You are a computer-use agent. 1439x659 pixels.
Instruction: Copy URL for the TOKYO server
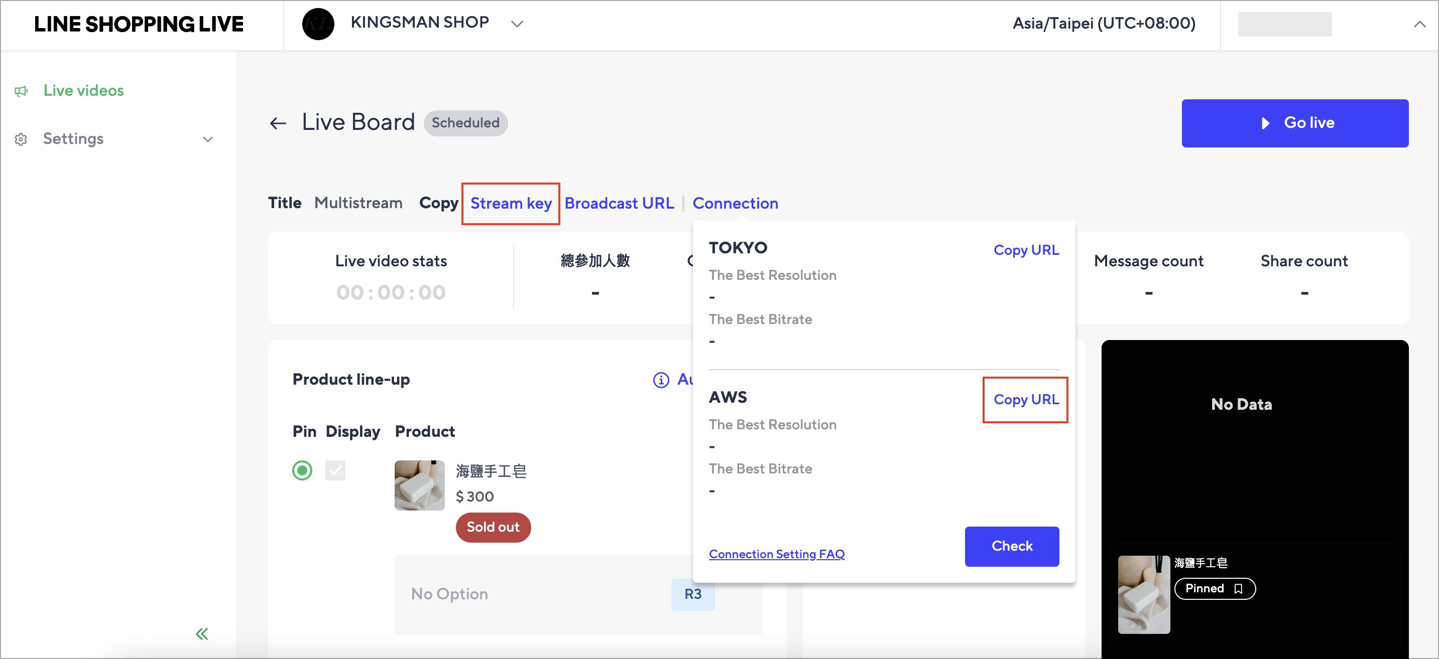[1026, 250]
